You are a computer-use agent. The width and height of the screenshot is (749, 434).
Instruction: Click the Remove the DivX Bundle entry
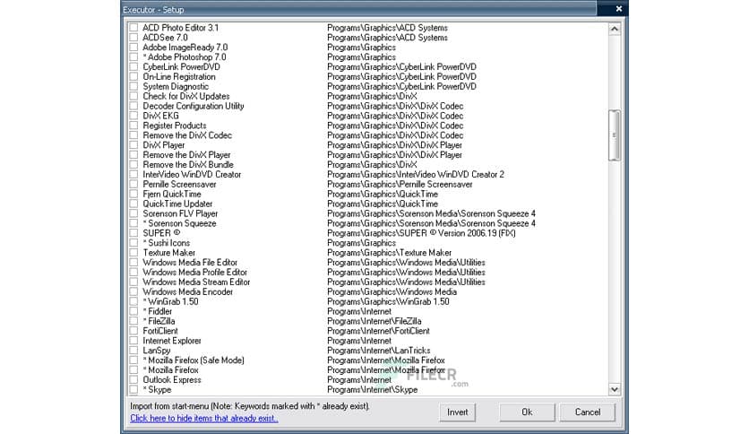[188, 165]
